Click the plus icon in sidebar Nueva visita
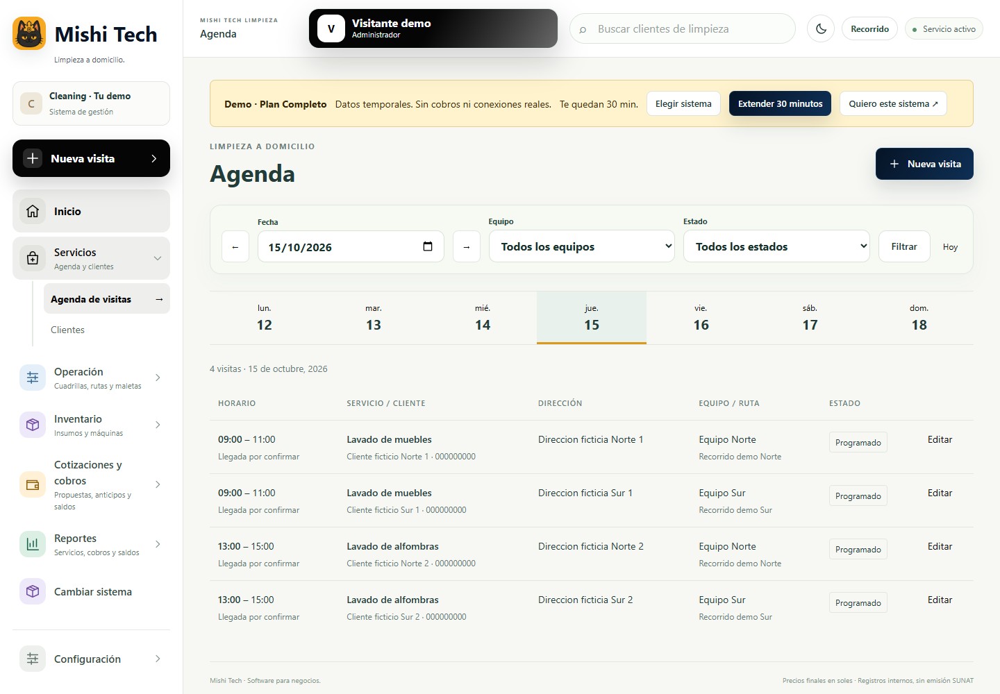The height and width of the screenshot is (694, 1000). pyautogui.click(x=33, y=158)
